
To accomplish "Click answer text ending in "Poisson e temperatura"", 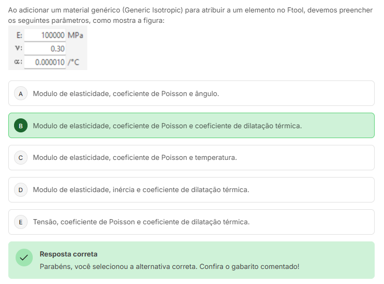I will [135, 158].
